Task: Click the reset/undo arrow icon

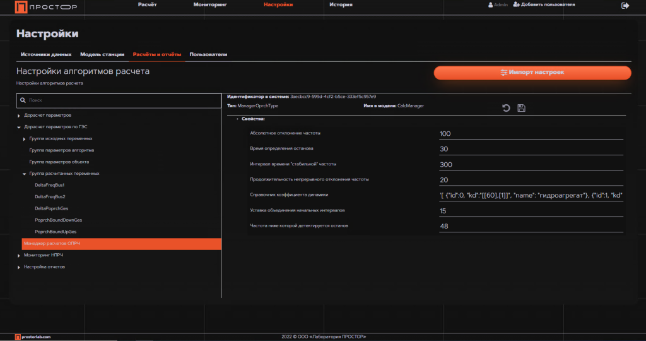Action: point(506,108)
